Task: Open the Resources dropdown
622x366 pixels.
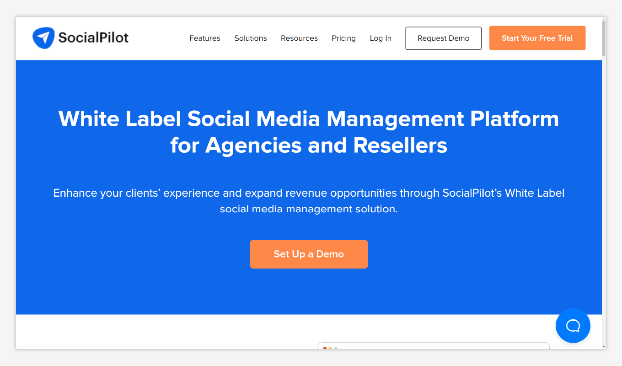Action: [299, 38]
